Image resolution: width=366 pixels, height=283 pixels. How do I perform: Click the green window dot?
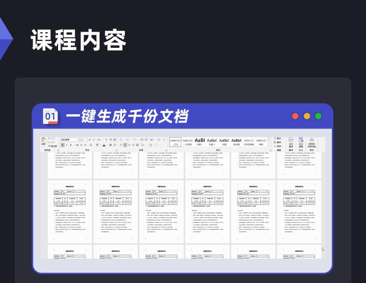click(x=318, y=116)
